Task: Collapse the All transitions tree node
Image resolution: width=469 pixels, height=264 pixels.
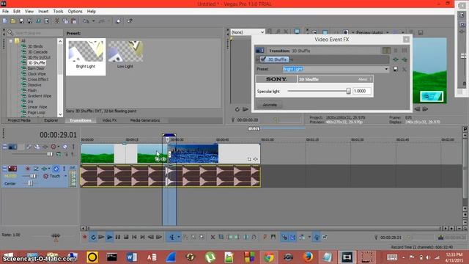Action: pyautogui.click(x=11, y=41)
